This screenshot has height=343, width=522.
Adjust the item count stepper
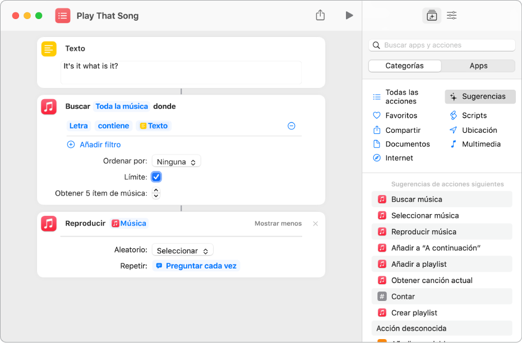click(156, 193)
